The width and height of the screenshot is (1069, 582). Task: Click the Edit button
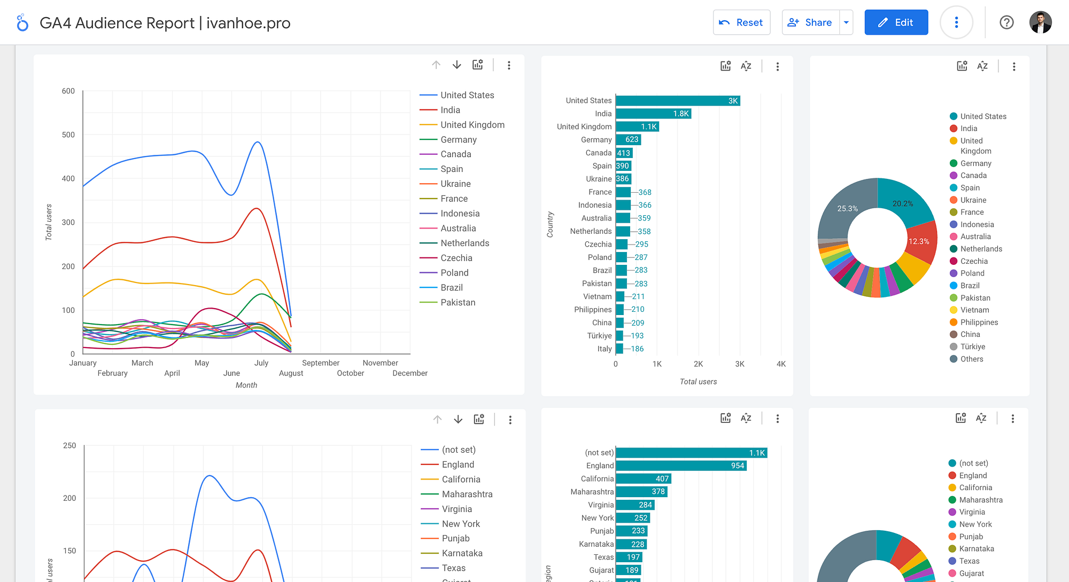(x=896, y=22)
